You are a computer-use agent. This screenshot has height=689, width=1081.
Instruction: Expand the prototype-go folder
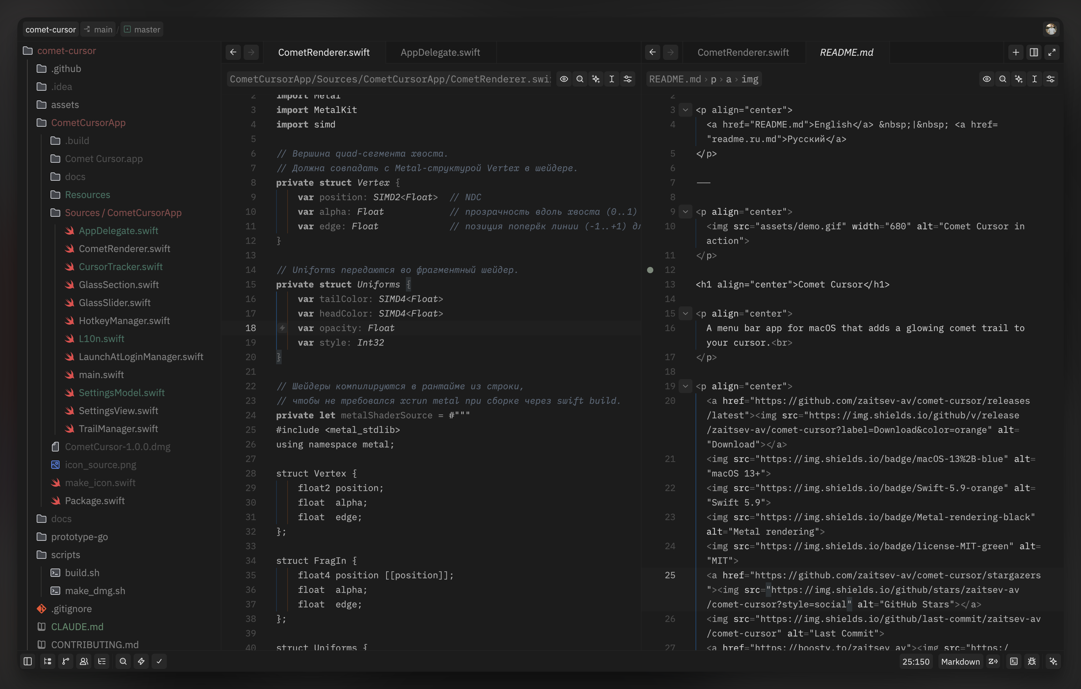coord(79,537)
